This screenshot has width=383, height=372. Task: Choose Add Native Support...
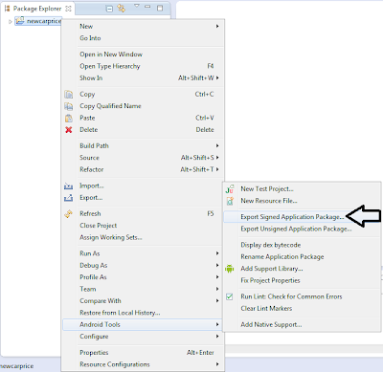[x=302, y=324]
